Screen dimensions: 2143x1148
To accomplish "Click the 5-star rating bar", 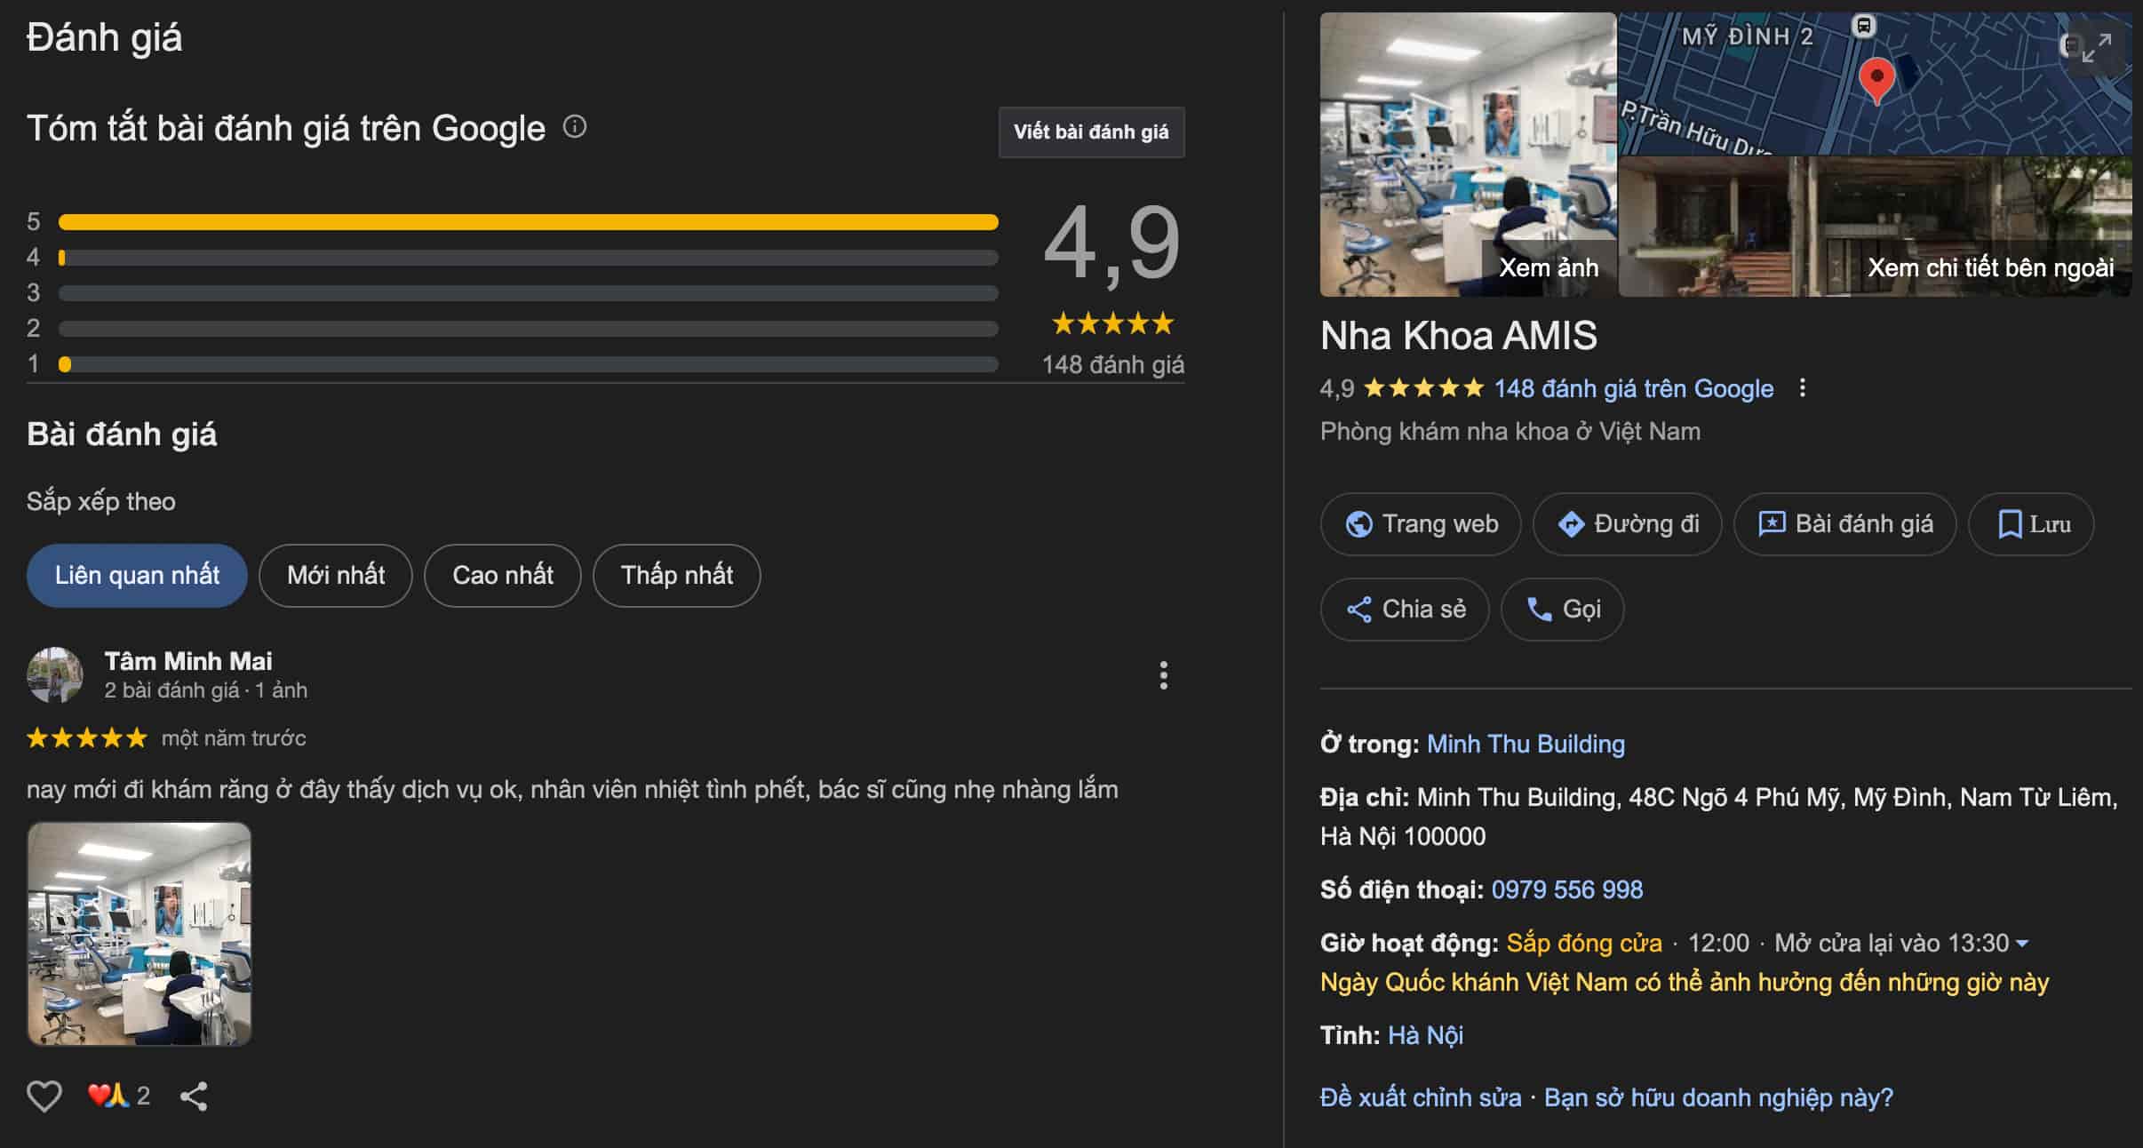I will (x=528, y=222).
